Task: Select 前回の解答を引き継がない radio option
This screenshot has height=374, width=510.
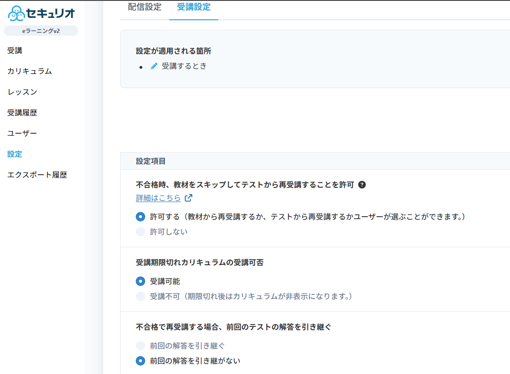Action: point(140,361)
